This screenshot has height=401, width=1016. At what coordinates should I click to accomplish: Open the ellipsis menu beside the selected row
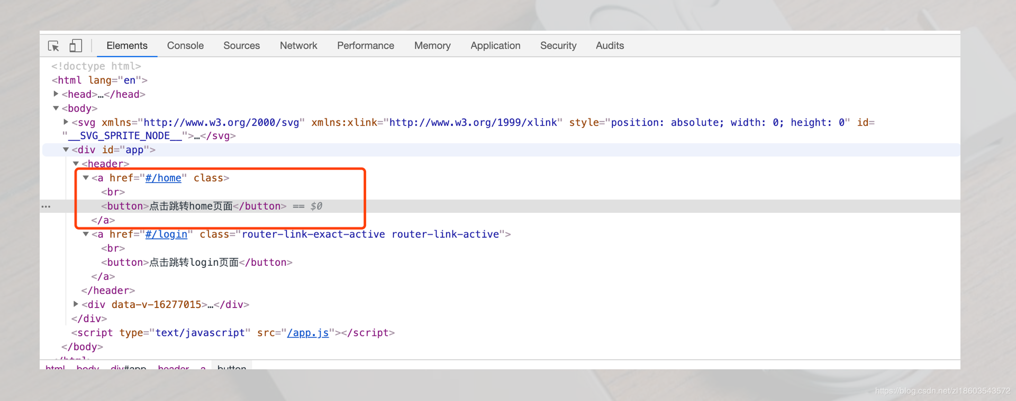pyautogui.click(x=46, y=207)
